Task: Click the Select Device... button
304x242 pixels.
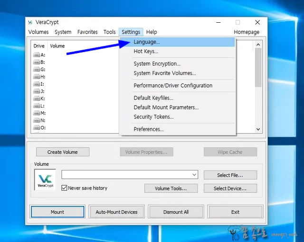Action: (x=230, y=188)
